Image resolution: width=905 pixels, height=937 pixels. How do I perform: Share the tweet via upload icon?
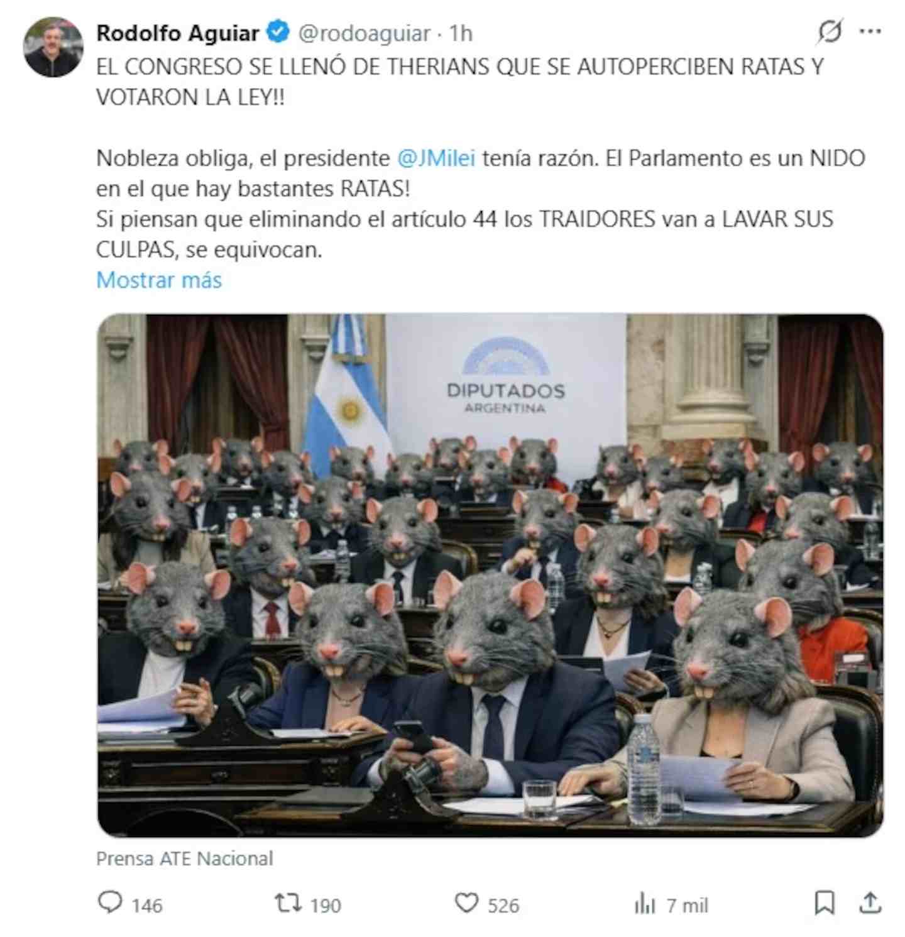pyautogui.click(x=870, y=904)
